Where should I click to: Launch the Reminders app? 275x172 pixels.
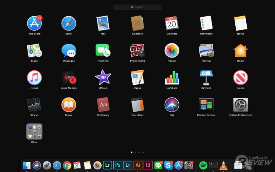pos(206,23)
